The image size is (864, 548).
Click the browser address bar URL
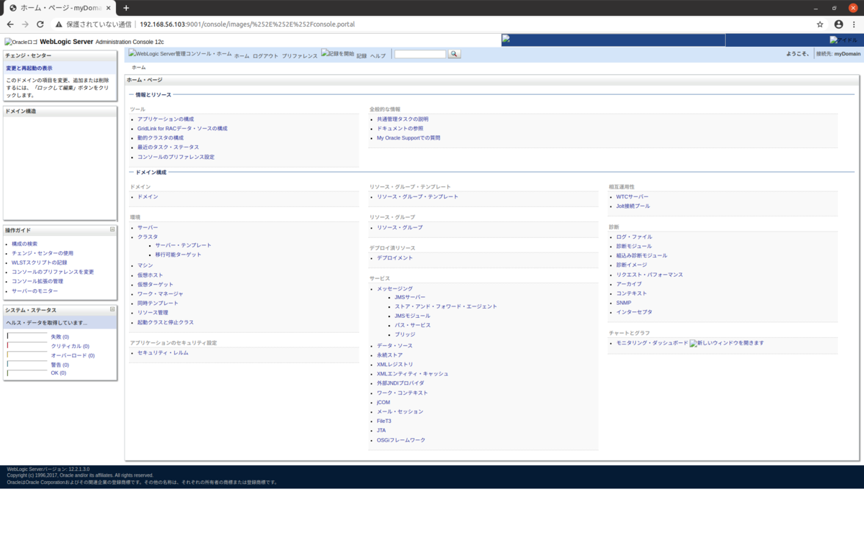[247, 24]
